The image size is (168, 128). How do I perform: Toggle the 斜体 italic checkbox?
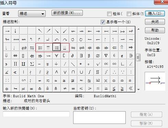click(x=129, y=14)
